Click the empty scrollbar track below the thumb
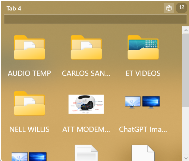 186,131
